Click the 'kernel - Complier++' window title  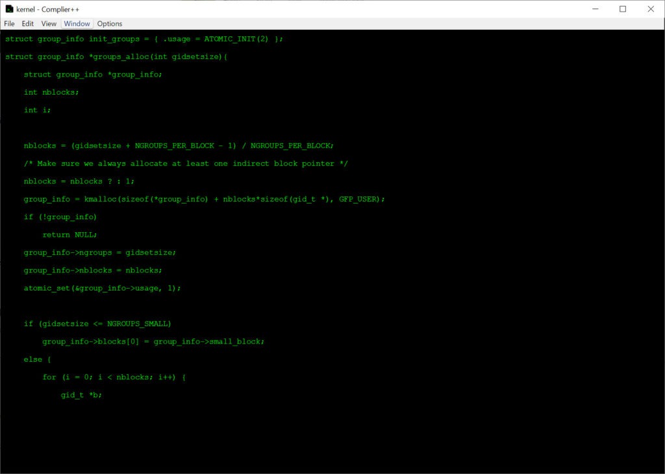click(47, 9)
